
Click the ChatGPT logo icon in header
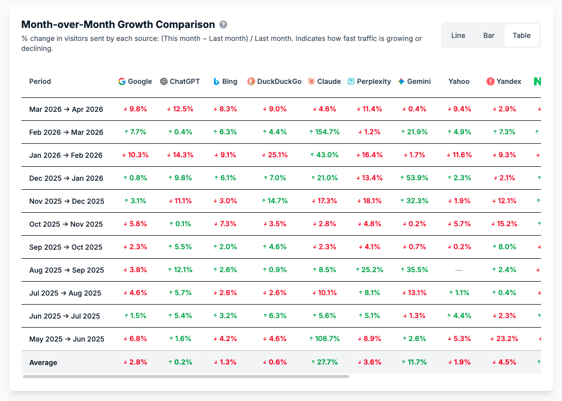coord(164,81)
